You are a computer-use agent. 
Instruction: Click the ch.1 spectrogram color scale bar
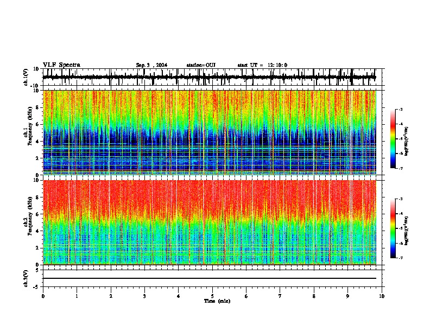393,139
